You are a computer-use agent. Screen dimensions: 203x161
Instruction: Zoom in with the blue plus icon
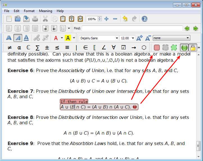[x=106, y=19]
